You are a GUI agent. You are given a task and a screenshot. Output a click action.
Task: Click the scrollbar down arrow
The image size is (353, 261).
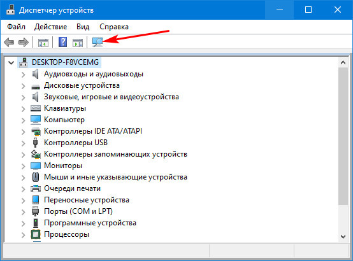tap(343, 236)
